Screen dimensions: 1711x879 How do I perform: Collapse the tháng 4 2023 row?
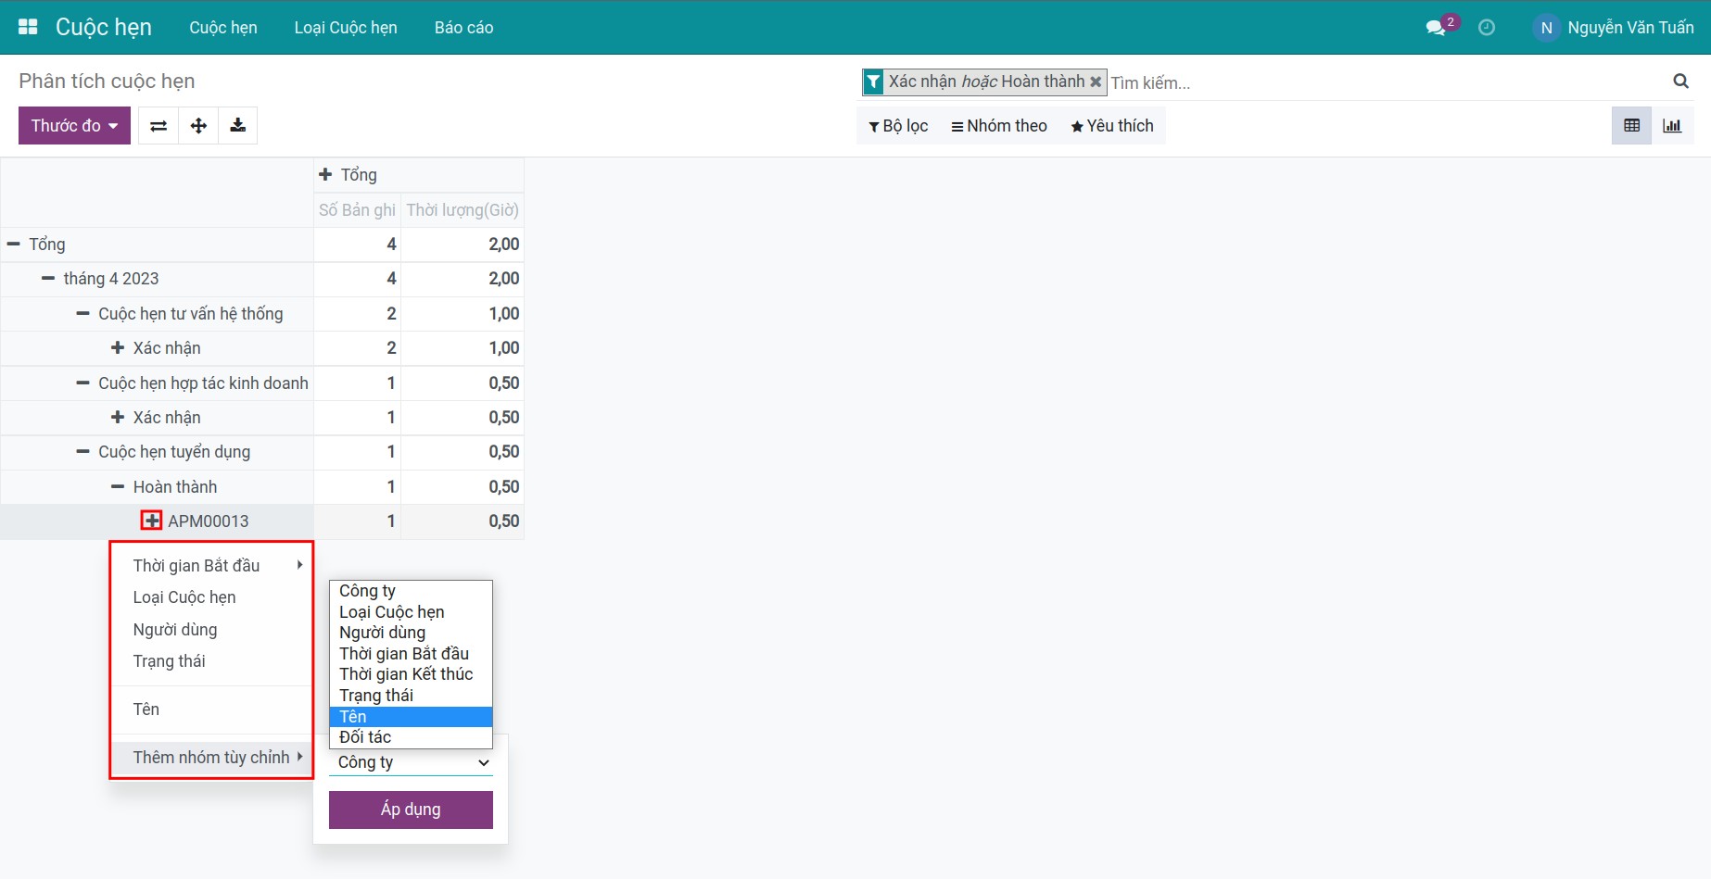(48, 278)
